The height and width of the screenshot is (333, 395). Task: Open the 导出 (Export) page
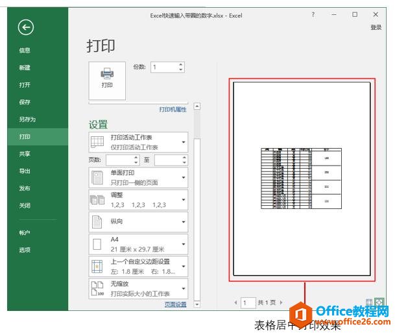click(x=25, y=171)
